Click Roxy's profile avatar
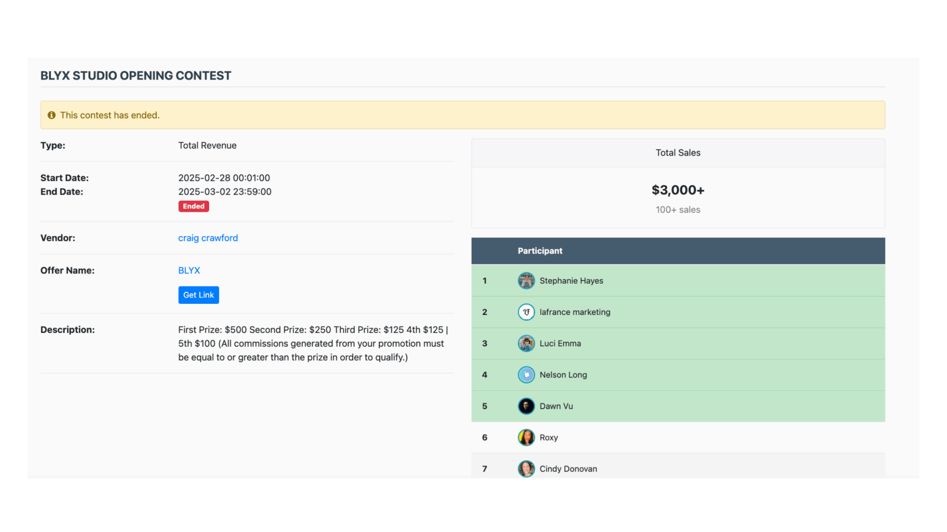The width and height of the screenshot is (947, 532). tap(526, 437)
